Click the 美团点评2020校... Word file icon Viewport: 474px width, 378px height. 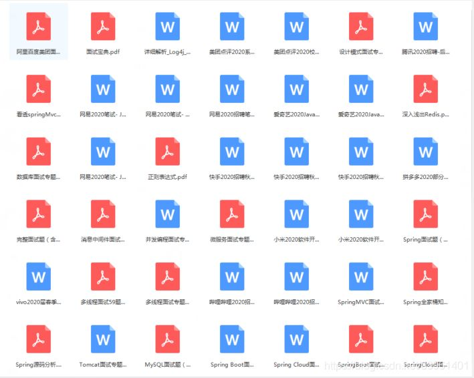[x=297, y=26]
